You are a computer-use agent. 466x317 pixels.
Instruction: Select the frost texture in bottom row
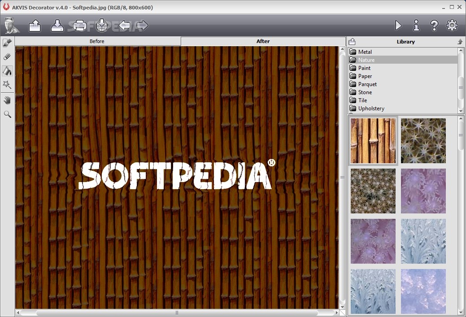click(373, 291)
